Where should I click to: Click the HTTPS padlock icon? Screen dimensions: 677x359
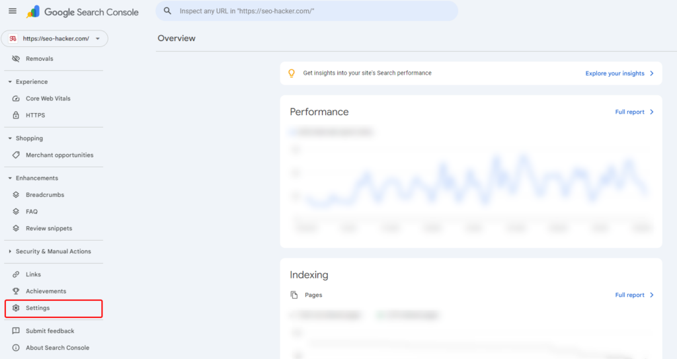(x=16, y=115)
